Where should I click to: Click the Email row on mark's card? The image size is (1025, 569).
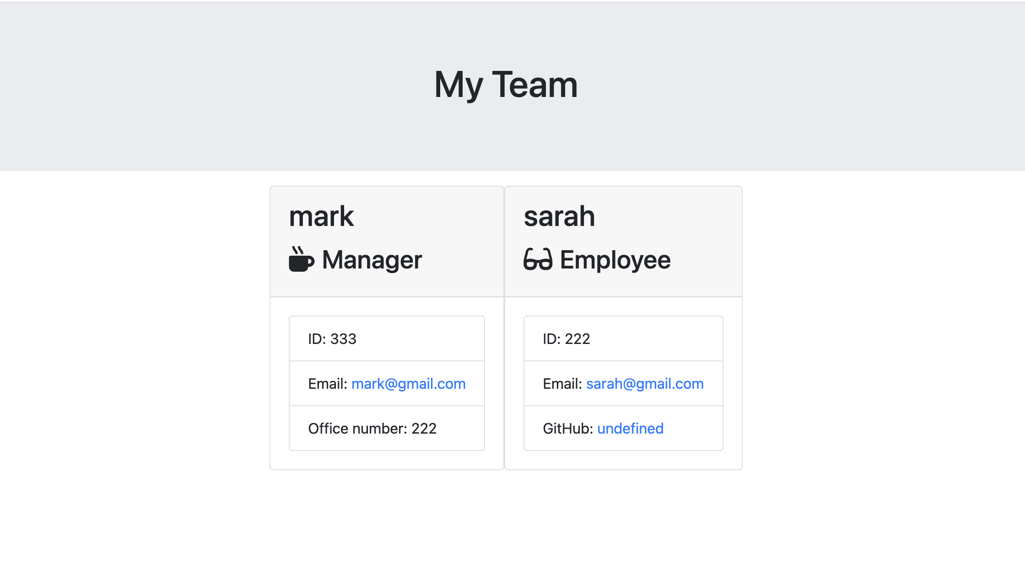[386, 383]
